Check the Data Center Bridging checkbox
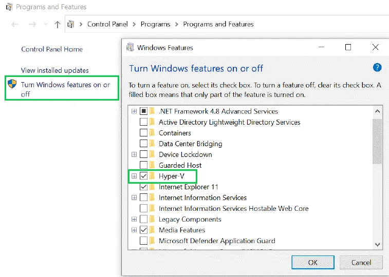Viewport: 389px width, 277px height. [144, 144]
